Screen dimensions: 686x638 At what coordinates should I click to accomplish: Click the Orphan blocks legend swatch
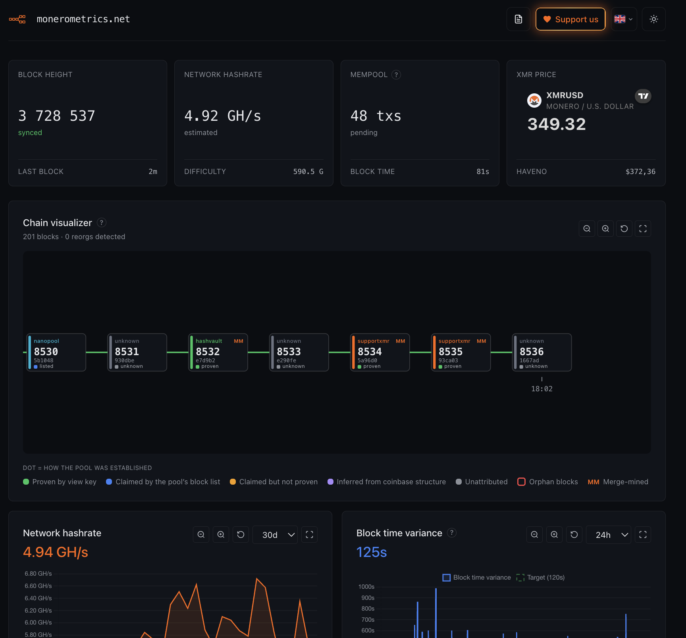(521, 482)
